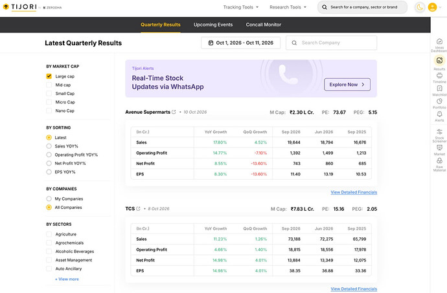Screen dimensions: 447x293
Task: Click TCS Operating Profit YoY 4.66%
Action: pos(220,250)
